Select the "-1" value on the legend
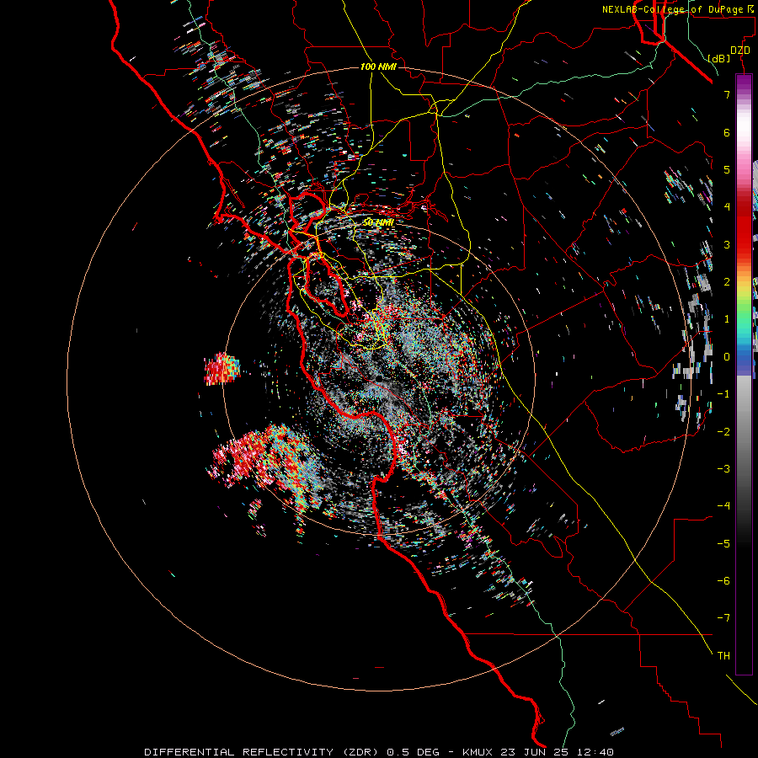 [723, 394]
